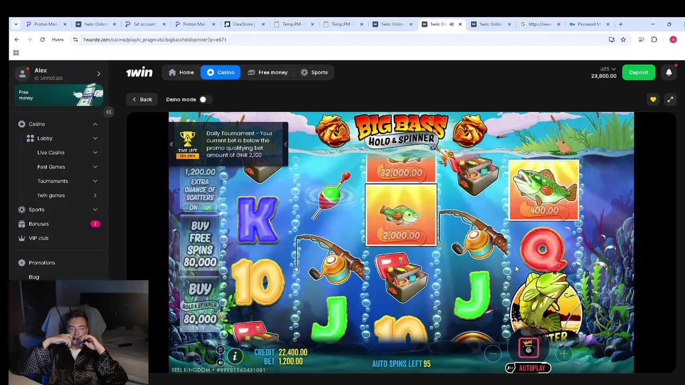Add game to favorites heart icon

[653, 99]
